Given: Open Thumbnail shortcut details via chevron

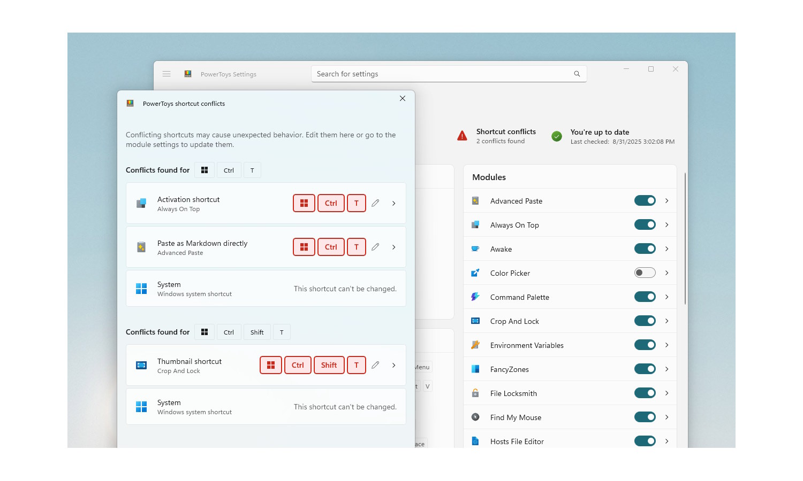Looking at the screenshot, I should (x=394, y=365).
